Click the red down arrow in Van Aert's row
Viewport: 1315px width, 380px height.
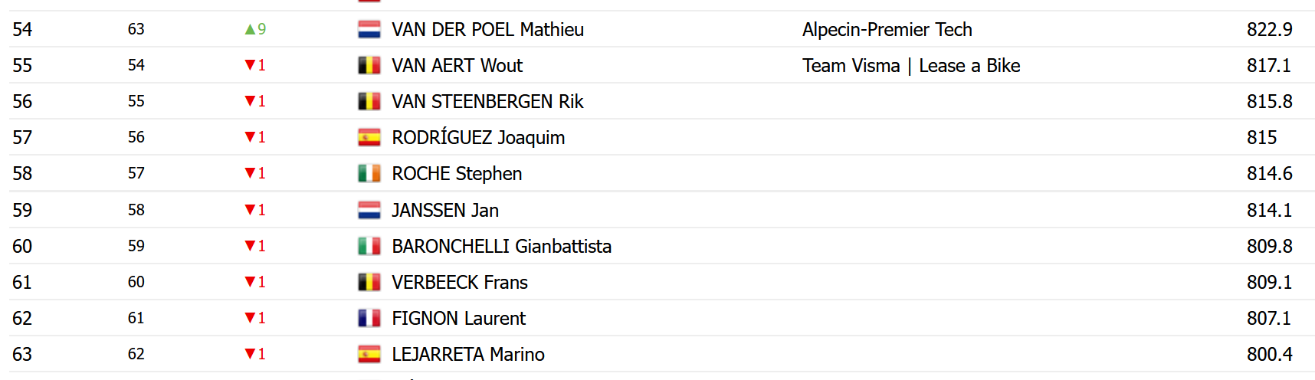point(250,66)
